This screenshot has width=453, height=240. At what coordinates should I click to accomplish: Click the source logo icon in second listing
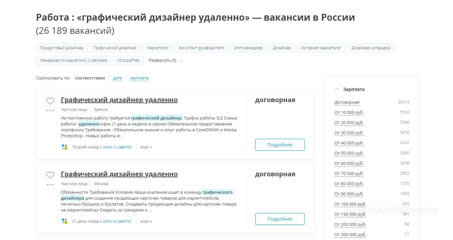pyautogui.click(x=64, y=221)
